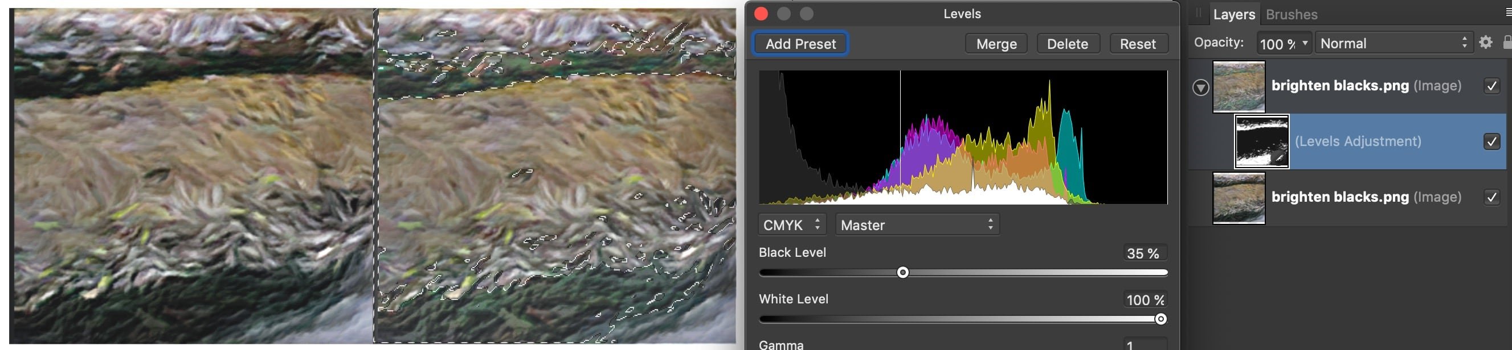Close the Levels dialog
Viewport: 1512px width, 350px height.
[x=761, y=14]
